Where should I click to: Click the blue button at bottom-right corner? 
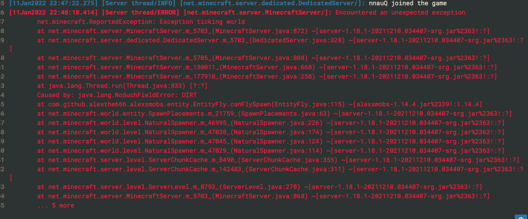(x=521, y=217)
